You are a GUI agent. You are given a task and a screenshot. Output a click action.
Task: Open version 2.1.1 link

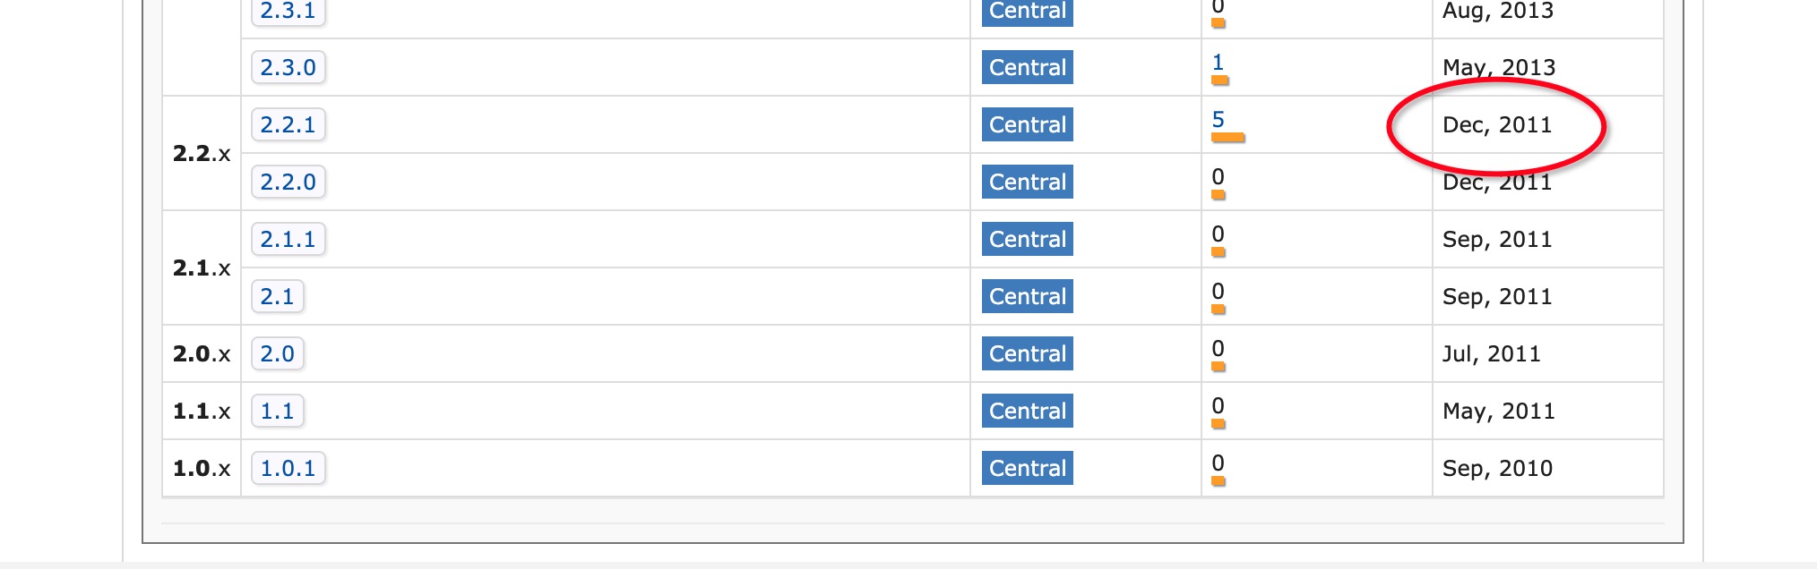288,239
